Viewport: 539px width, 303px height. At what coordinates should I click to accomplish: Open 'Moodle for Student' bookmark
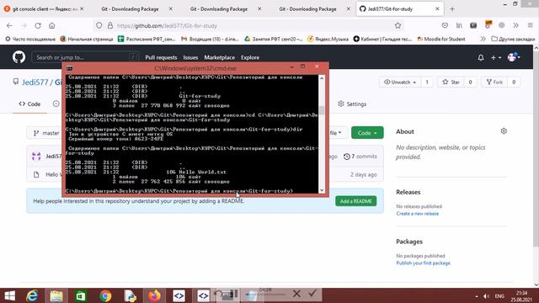click(441, 40)
